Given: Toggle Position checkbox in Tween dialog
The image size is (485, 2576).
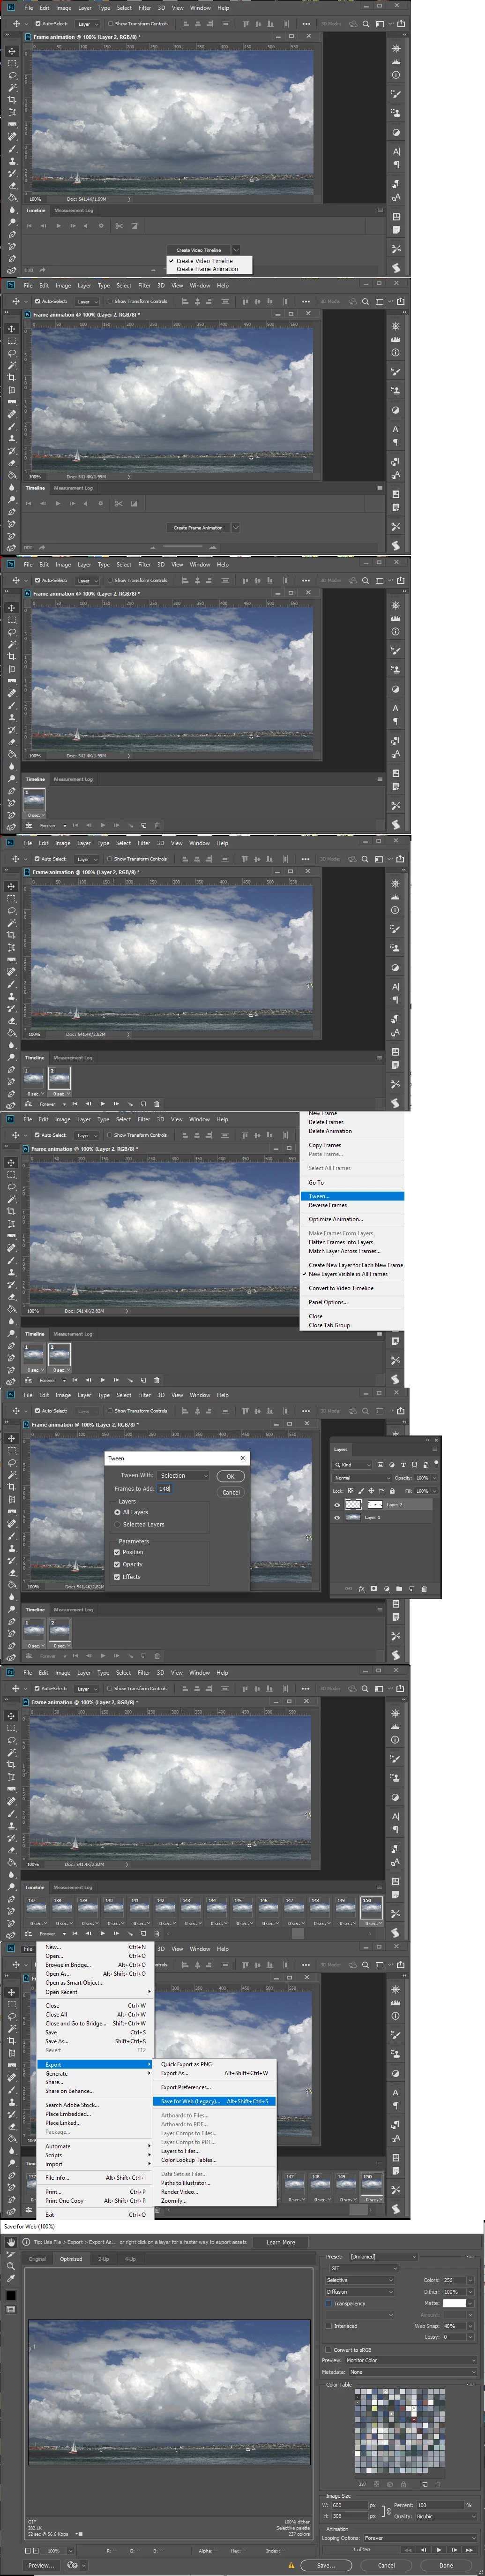Looking at the screenshot, I should 117,1552.
